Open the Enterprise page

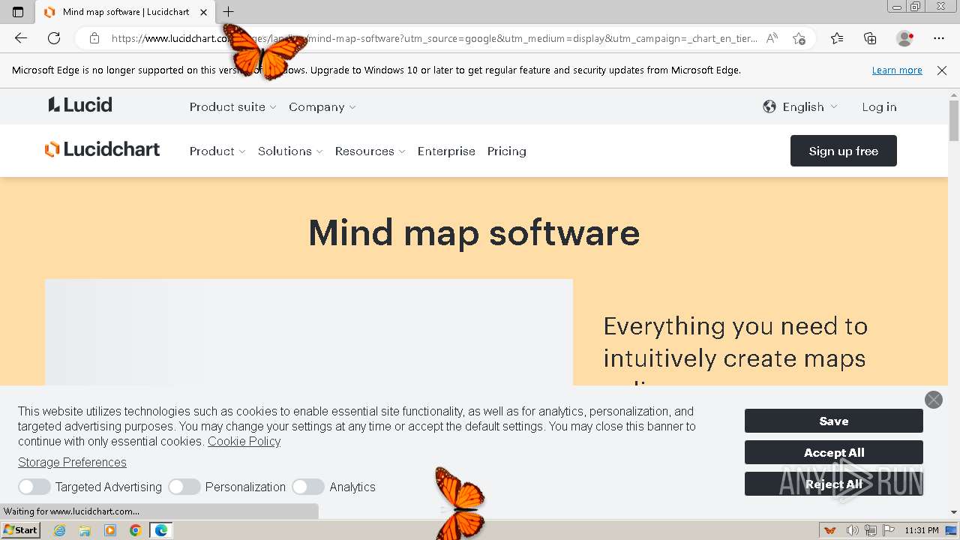coord(446,151)
